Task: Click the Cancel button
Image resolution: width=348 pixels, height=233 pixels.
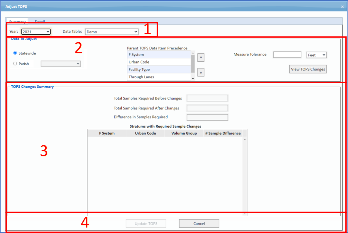Action: (199, 224)
